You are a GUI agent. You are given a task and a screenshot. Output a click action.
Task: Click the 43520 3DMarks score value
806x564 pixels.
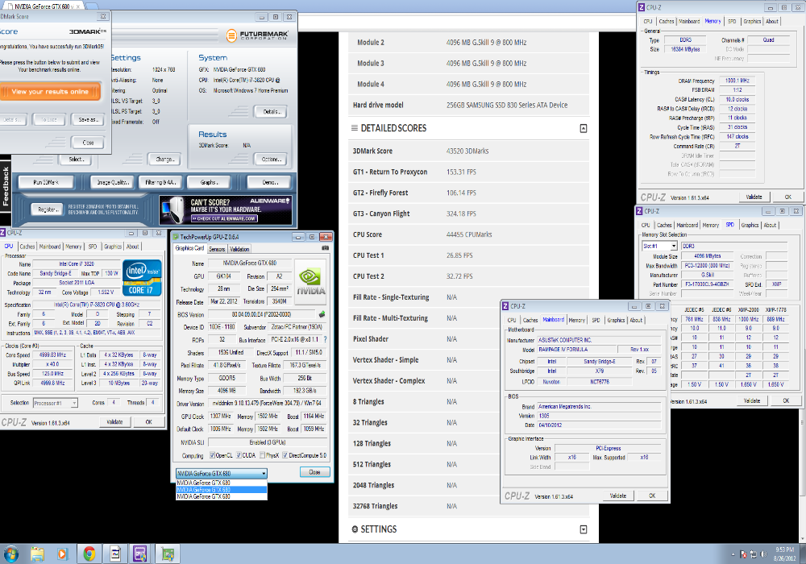pos(467,151)
